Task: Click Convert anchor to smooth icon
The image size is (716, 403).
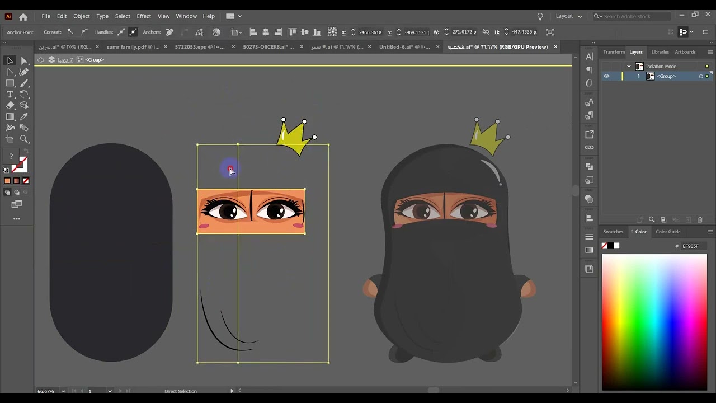Action: [x=84, y=32]
